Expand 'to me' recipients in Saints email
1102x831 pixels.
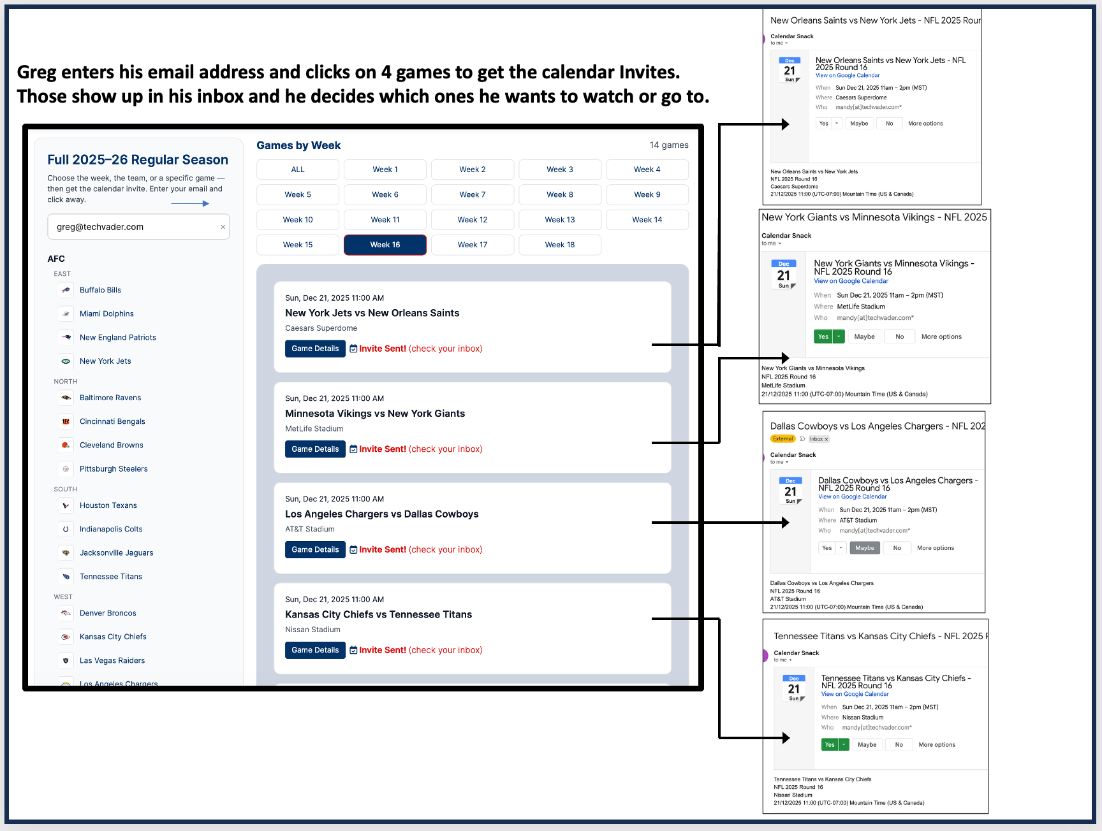(x=786, y=43)
